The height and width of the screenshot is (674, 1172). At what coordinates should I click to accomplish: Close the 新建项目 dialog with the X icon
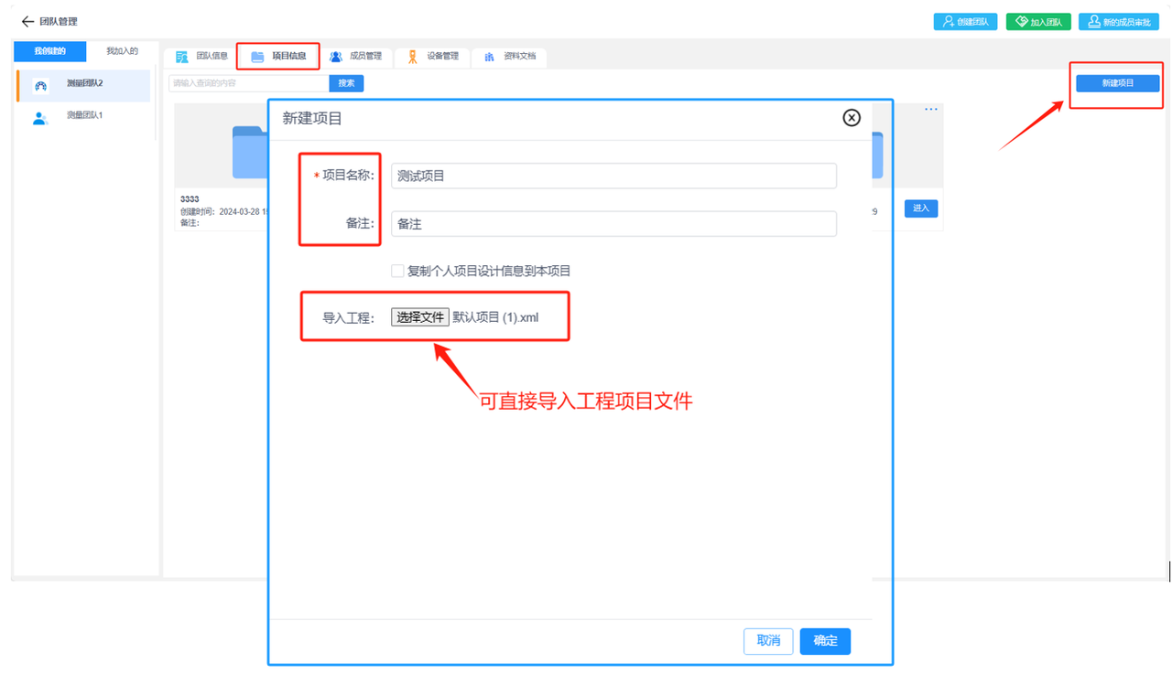click(x=852, y=118)
